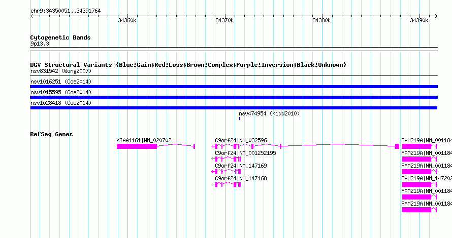Select the blue gain bar under nsv1028418
The height and width of the screenshot is (238, 452).
tap(234, 108)
